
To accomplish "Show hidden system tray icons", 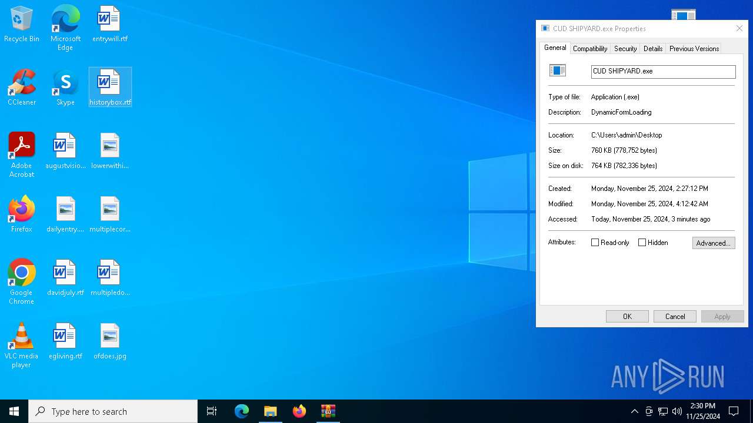I will click(x=634, y=411).
